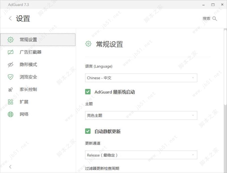Click the AdGuard 随系统启动 label text
227x173 pixels.
point(115,92)
